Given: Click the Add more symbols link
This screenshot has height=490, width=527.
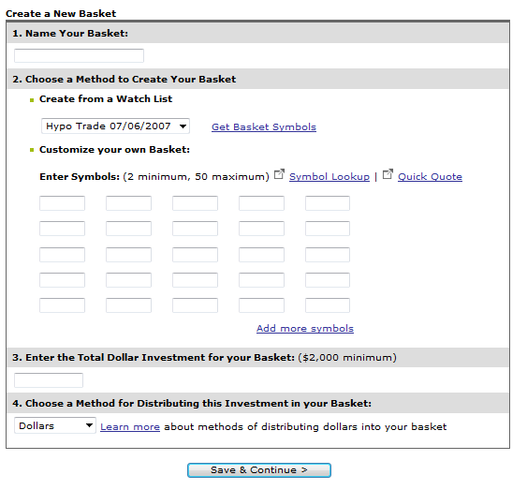Looking at the screenshot, I should pos(305,328).
